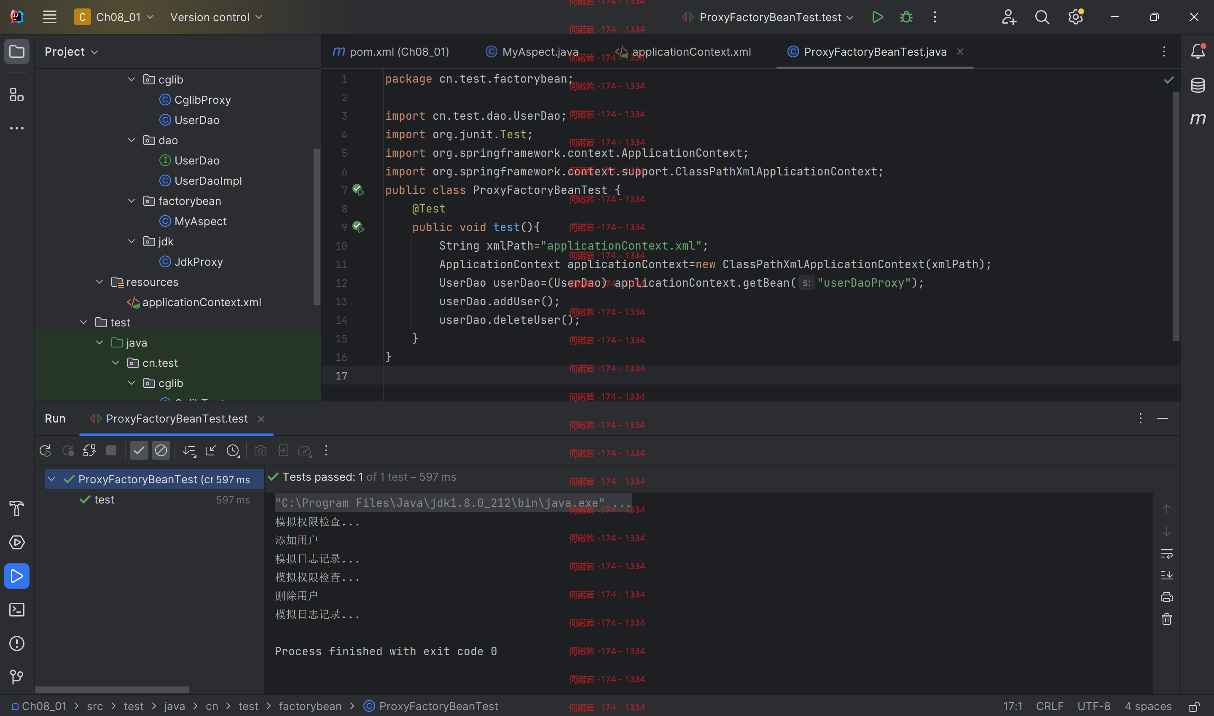This screenshot has height=716, width=1214.
Task: Toggle Show Passed tests
Action: point(139,451)
